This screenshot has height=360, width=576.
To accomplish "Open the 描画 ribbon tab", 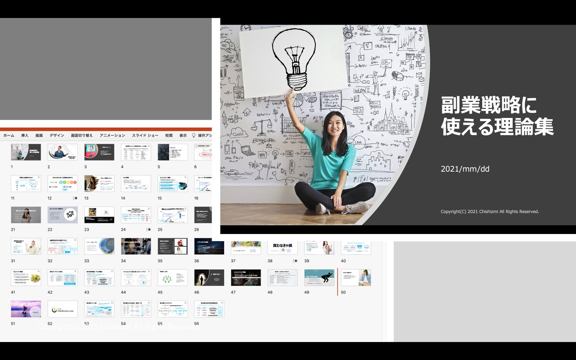I will pyautogui.click(x=39, y=135).
